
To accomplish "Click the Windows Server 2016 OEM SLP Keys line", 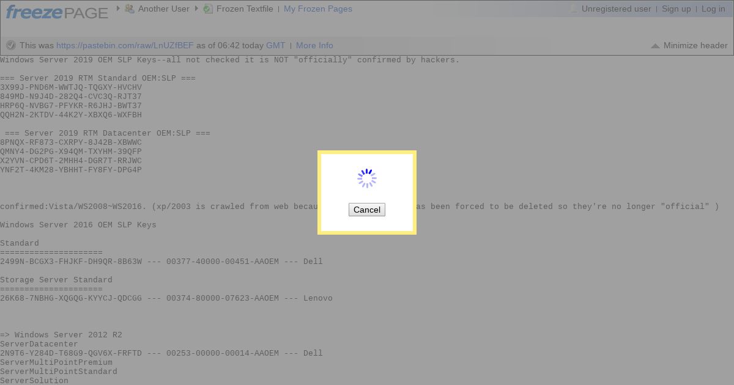I will (78, 225).
